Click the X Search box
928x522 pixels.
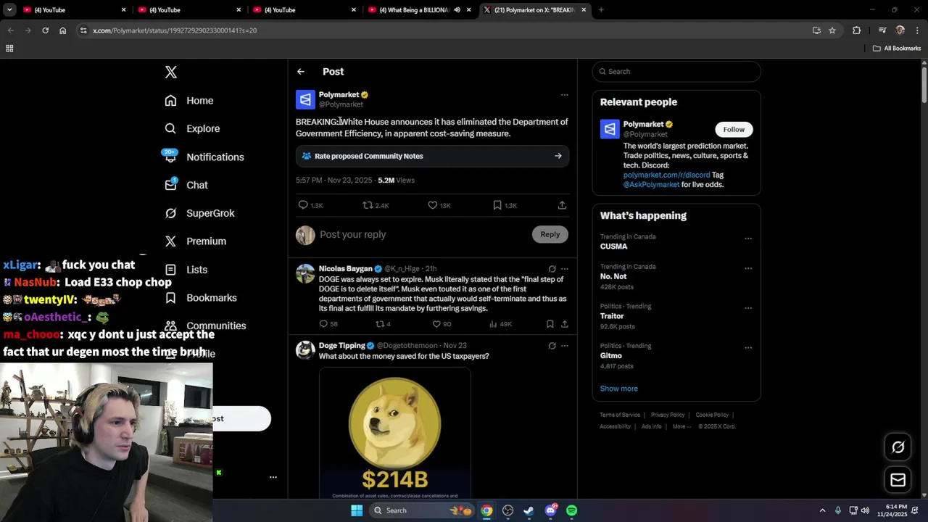point(676,72)
